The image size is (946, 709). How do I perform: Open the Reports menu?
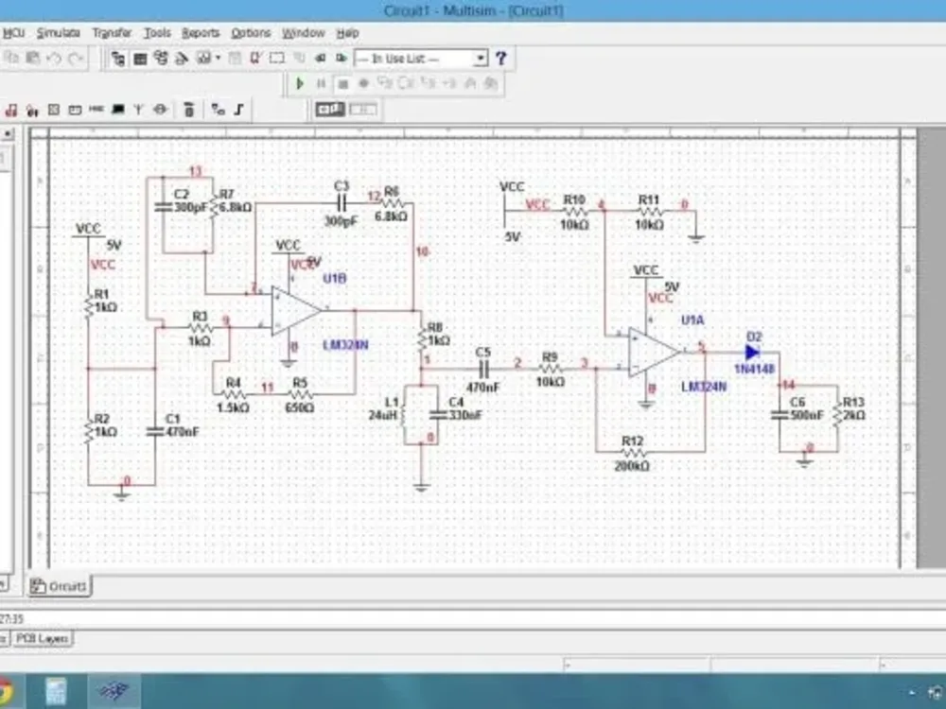pyautogui.click(x=201, y=32)
